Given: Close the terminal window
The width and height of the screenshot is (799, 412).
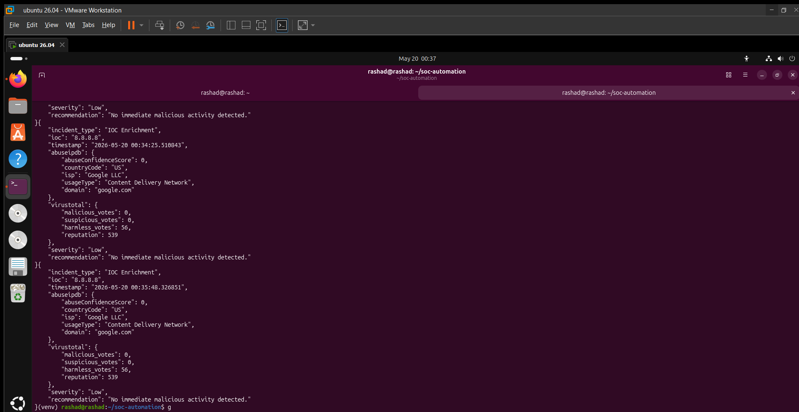Looking at the screenshot, I should click(792, 75).
